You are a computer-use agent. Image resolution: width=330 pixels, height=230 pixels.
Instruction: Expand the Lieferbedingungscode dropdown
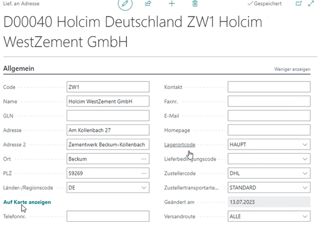pos(305,159)
